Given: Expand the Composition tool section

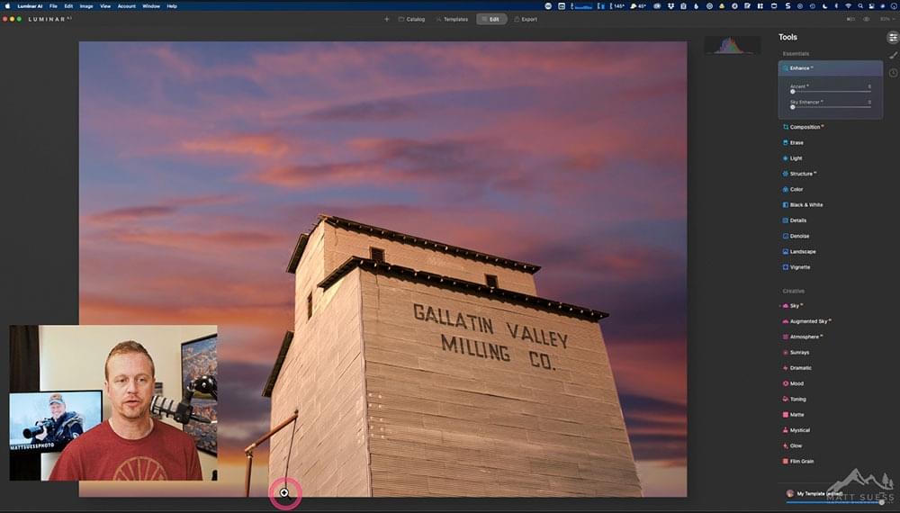Looking at the screenshot, I should point(805,127).
